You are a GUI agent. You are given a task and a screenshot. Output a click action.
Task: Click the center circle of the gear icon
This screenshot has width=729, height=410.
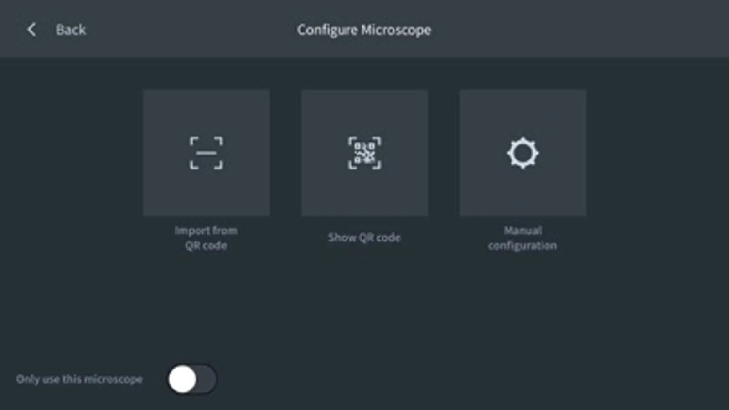click(522, 153)
